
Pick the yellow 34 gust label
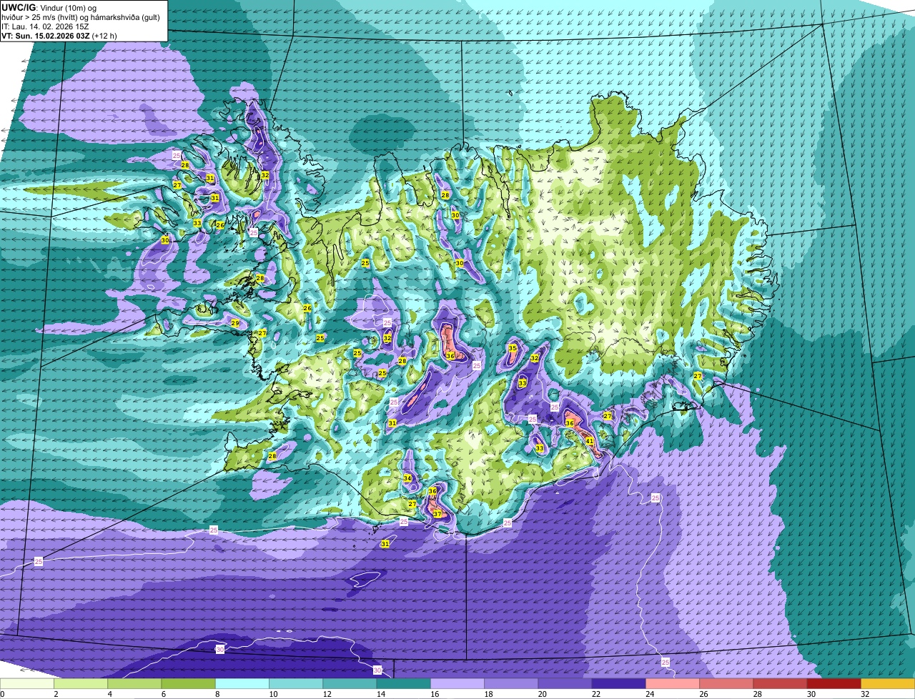click(407, 478)
